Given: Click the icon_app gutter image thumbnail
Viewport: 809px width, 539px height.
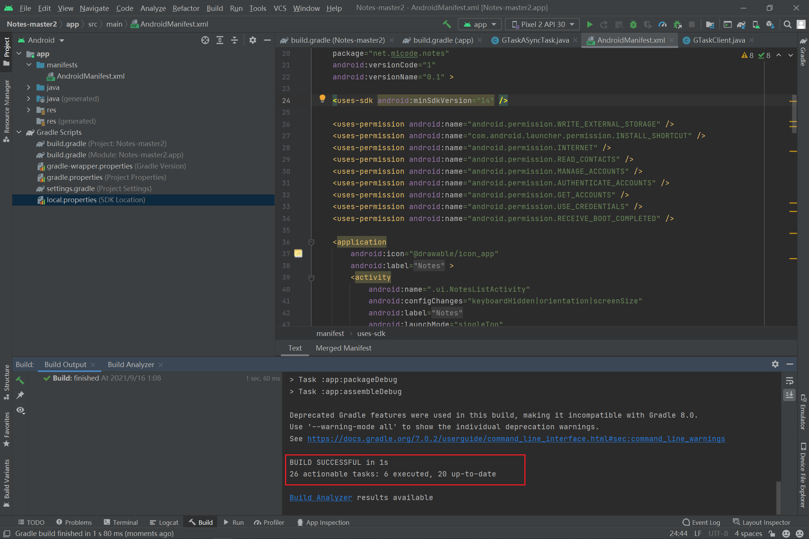Looking at the screenshot, I should [298, 254].
